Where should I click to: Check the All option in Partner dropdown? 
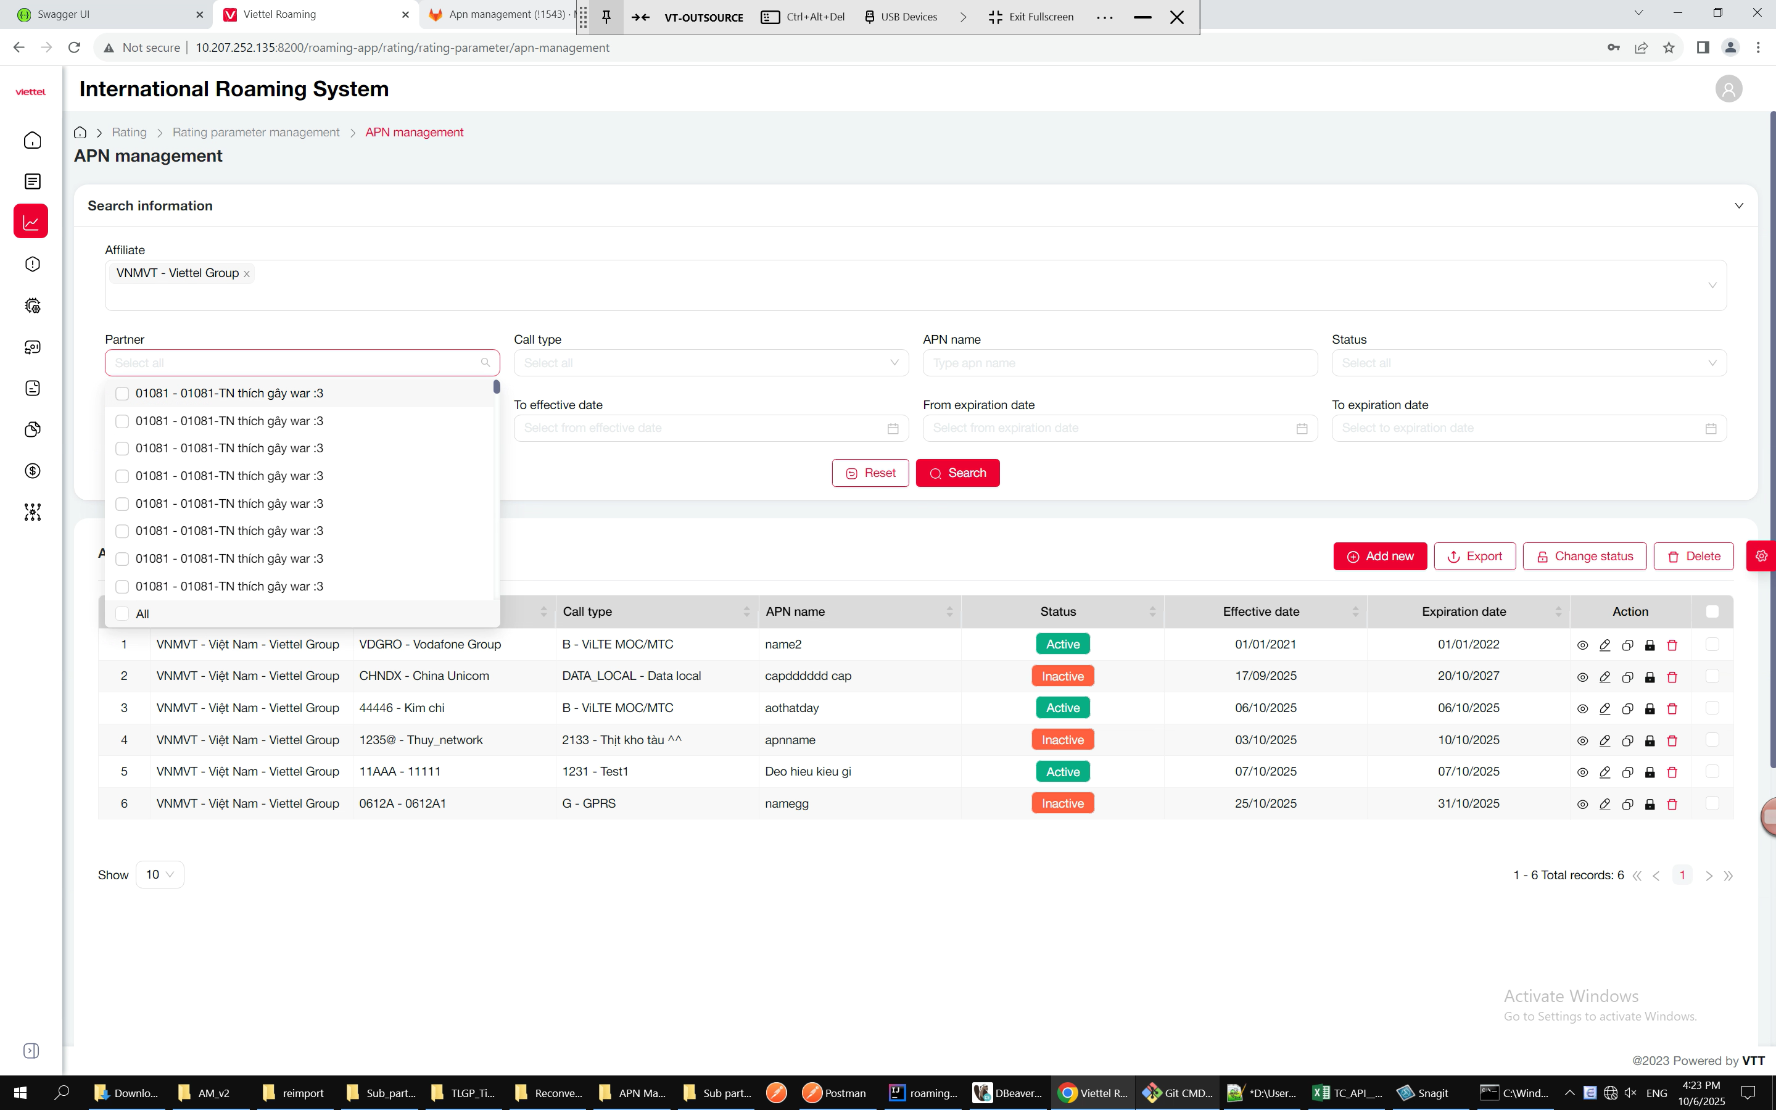[123, 614]
